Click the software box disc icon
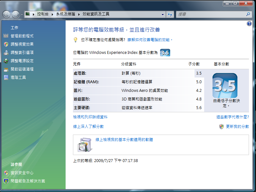Screen dimensions: 256x192 (x=85, y=145)
